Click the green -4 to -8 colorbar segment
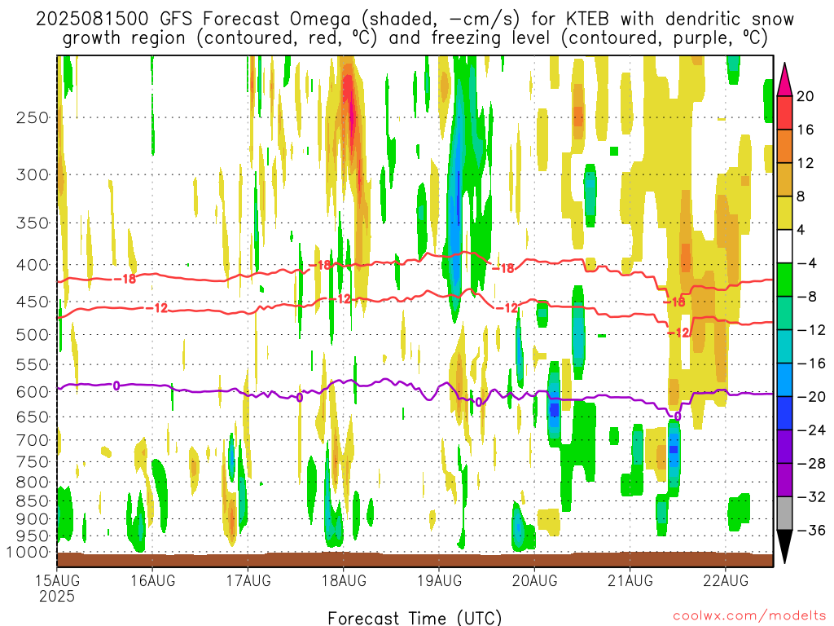The width and height of the screenshot is (834, 626). coord(784,280)
